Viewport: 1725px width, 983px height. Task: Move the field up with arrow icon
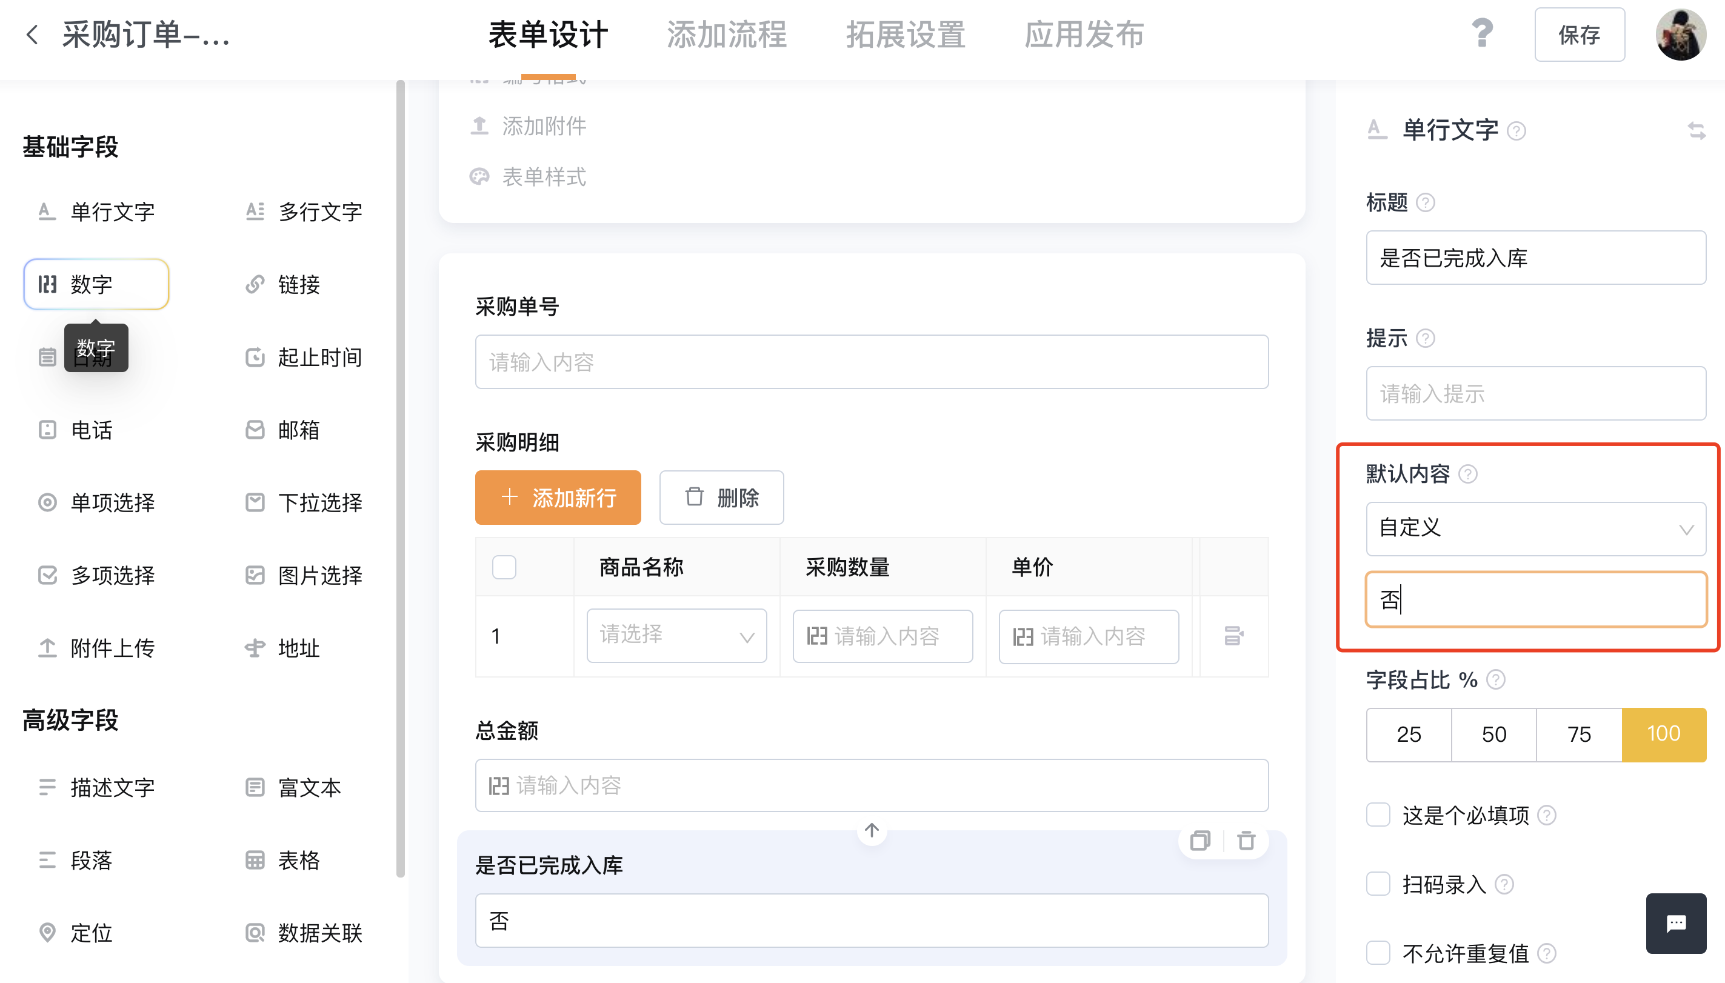coord(872,830)
